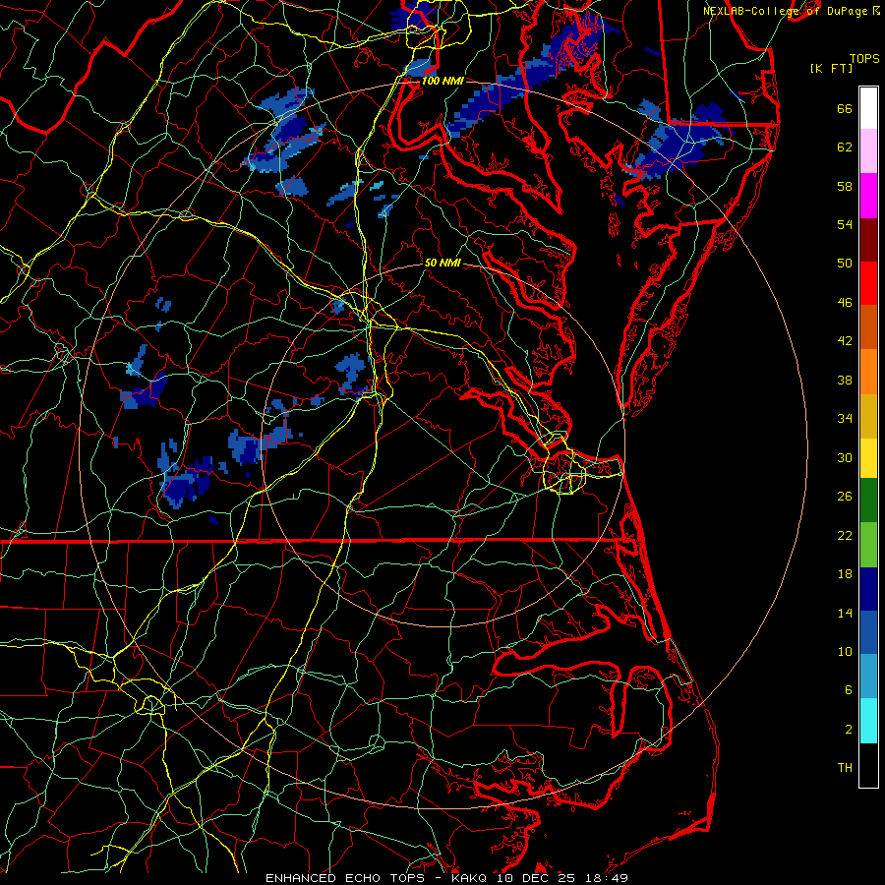Click the 22 legend value label
The width and height of the screenshot is (885, 885).
[845, 536]
